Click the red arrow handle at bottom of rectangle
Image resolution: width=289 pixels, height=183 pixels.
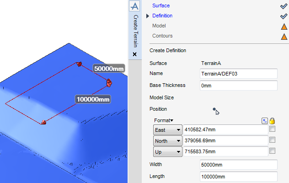point(44,122)
